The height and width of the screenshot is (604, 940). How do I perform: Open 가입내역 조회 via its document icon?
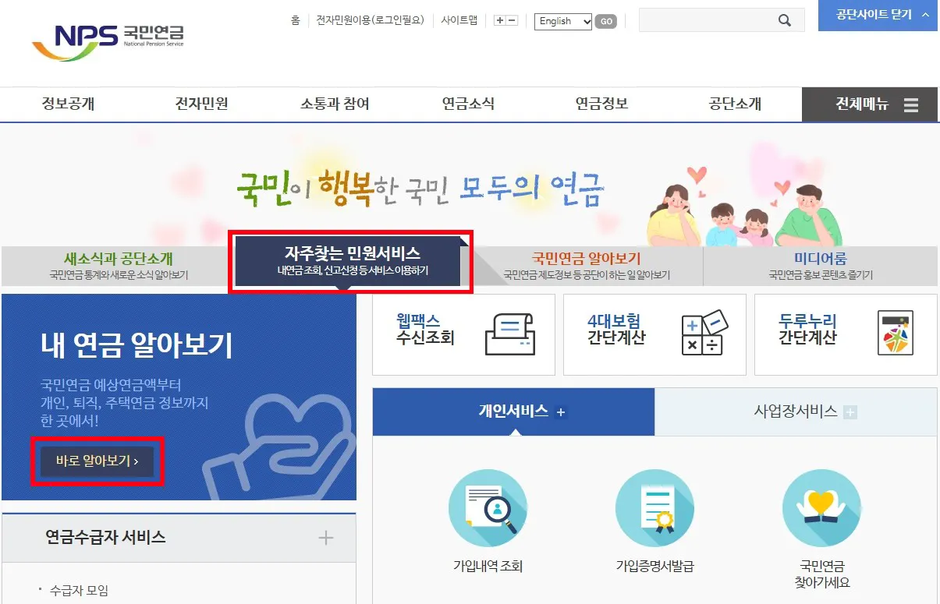488,507
